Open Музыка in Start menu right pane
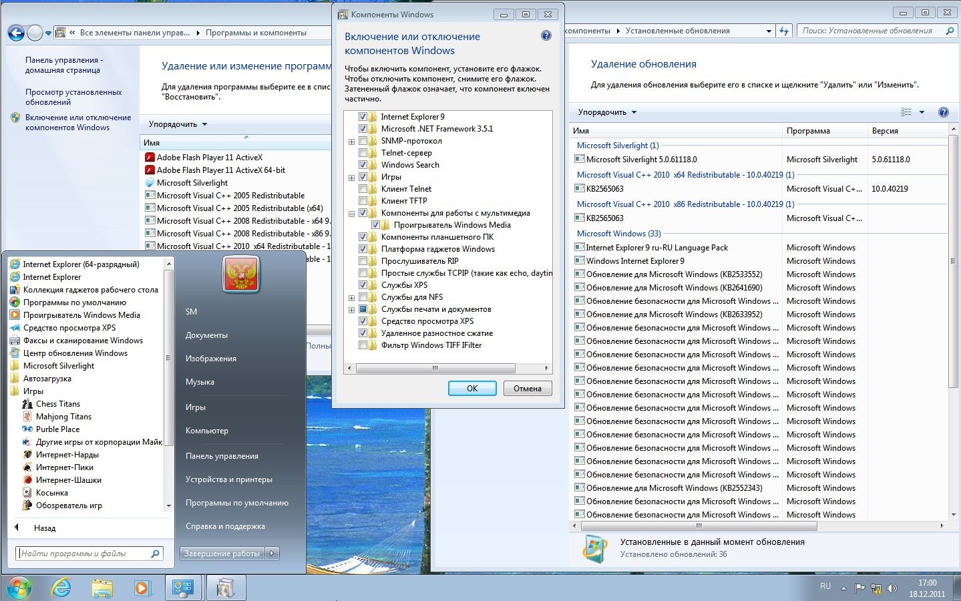 pos(200,382)
